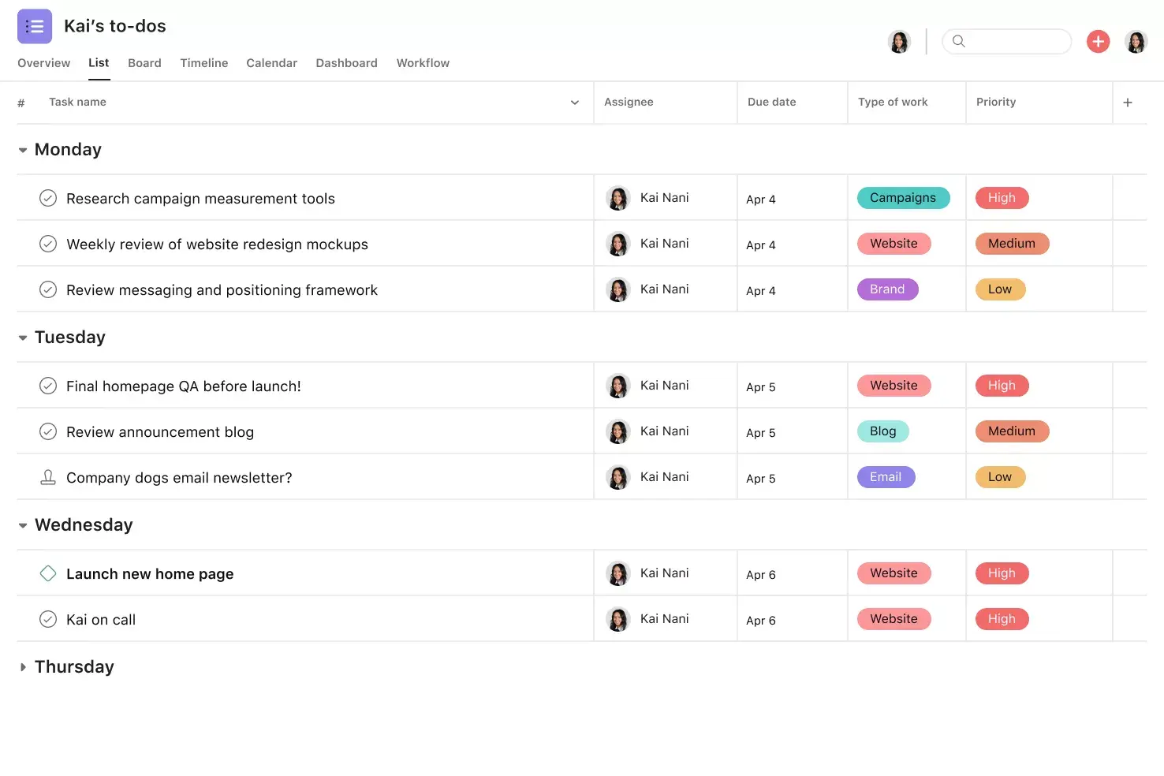Click the High priority tag on Kai on call
This screenshot has width=1164, height=776.
coord(1002,618)
